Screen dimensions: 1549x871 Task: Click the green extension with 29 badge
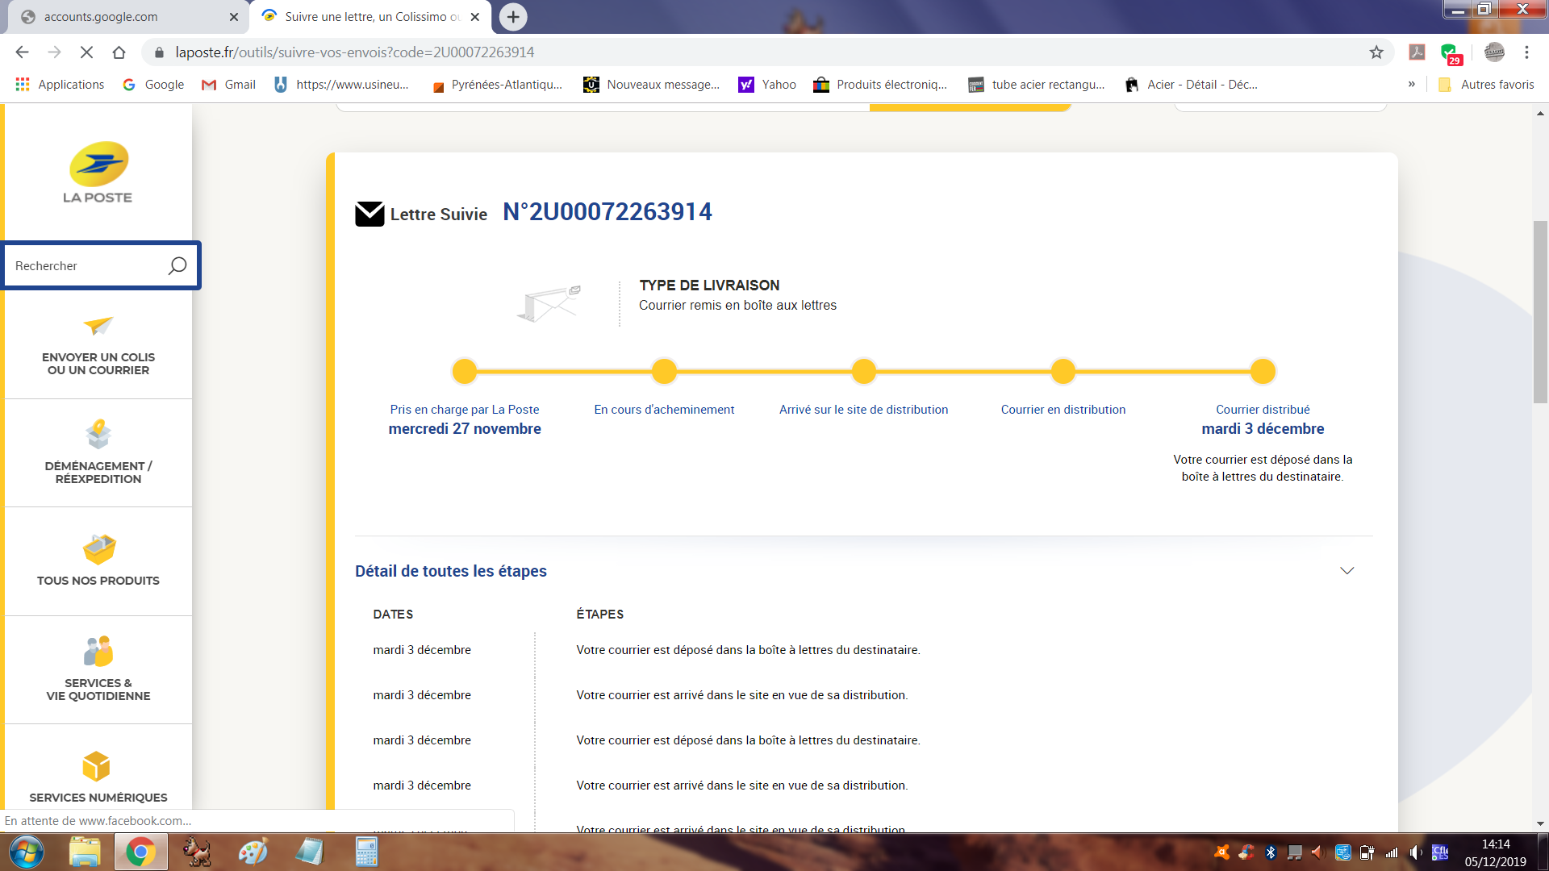point(1451,54)
